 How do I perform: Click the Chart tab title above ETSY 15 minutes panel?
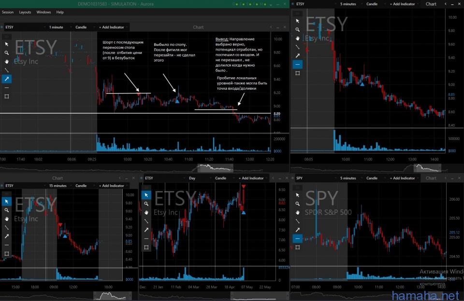(58, 178)
